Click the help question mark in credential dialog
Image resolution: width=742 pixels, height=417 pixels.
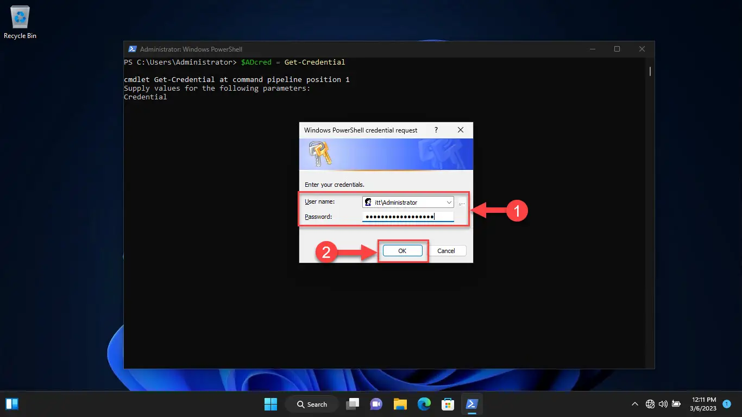[x=436, y=130]
